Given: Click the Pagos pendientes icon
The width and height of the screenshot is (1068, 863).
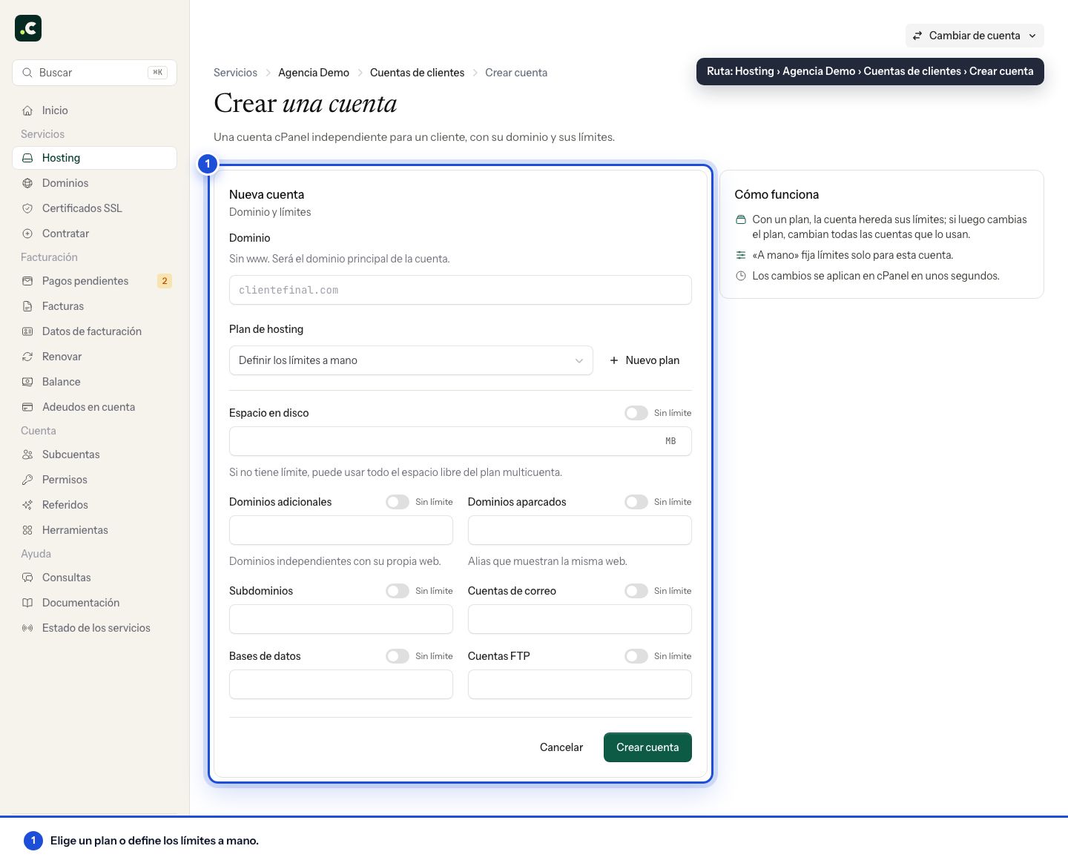Looking at the screenshot, I should pyautogui.click(x=27, y=281).
